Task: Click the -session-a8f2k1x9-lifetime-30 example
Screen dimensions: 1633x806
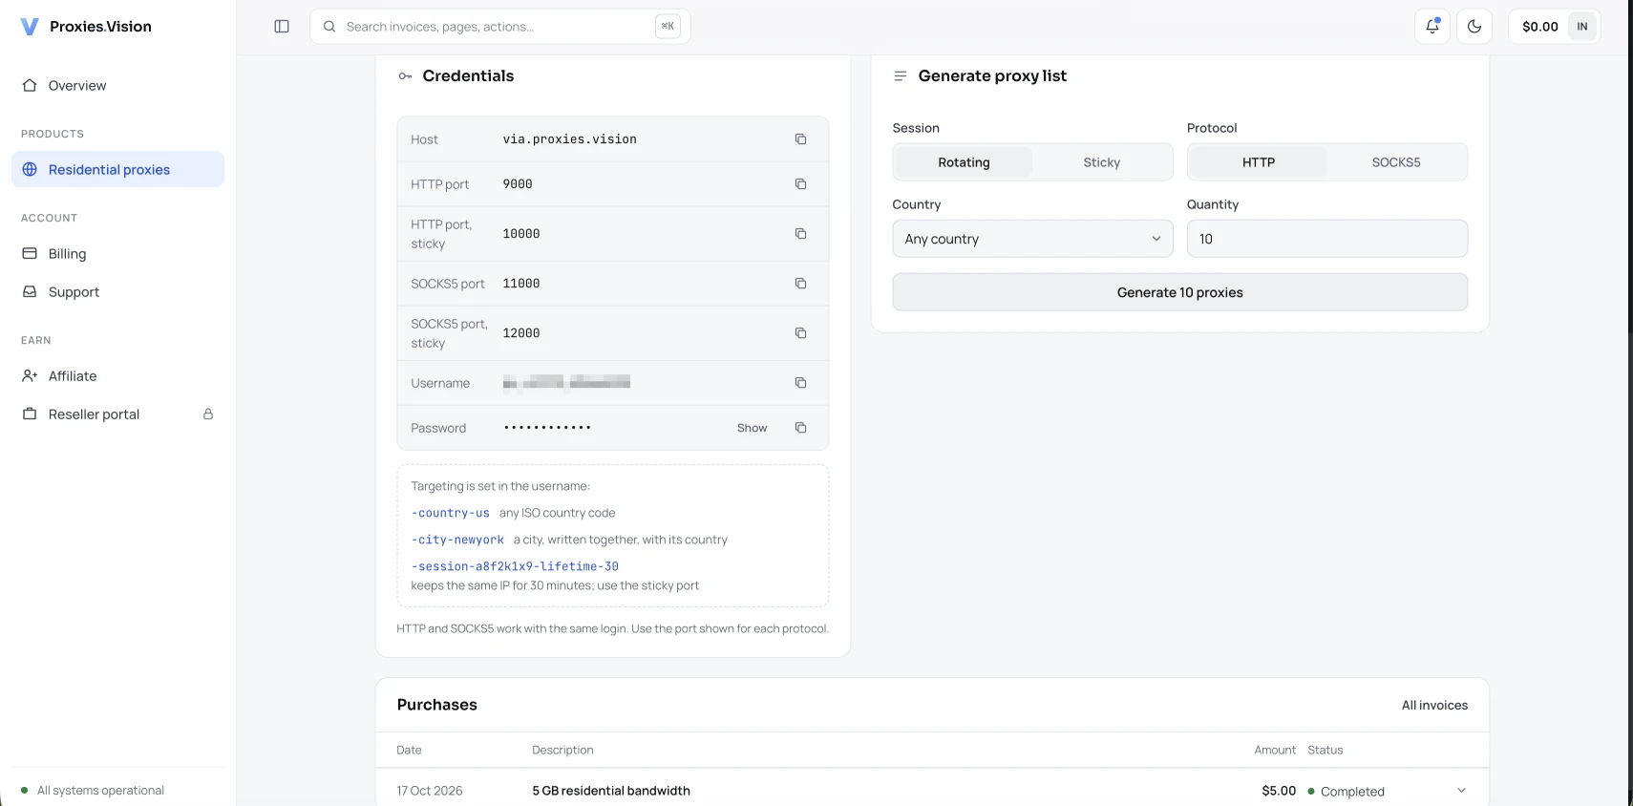Action: tap(515, 566)
